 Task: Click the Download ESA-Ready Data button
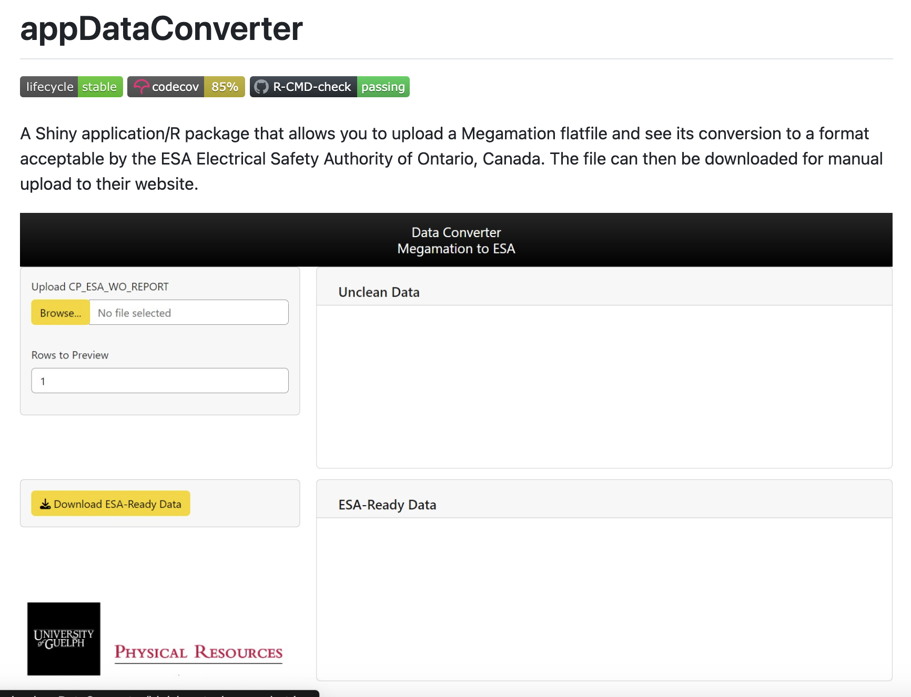(110, 503)
